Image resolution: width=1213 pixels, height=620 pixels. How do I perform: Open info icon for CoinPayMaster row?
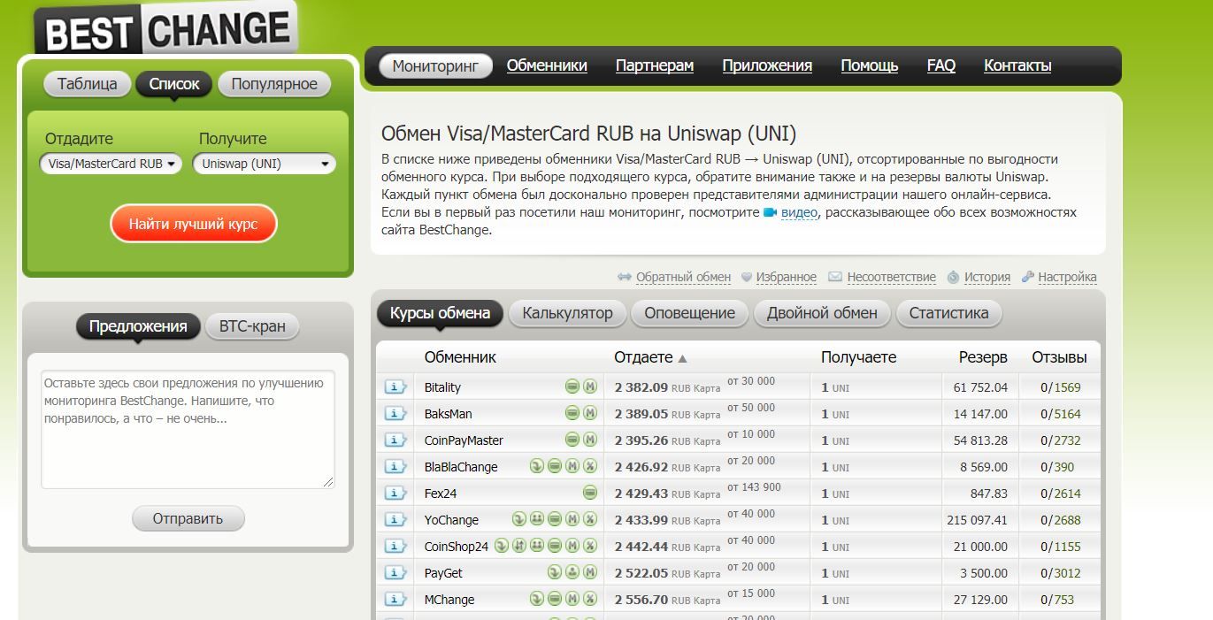coord(395,440)
